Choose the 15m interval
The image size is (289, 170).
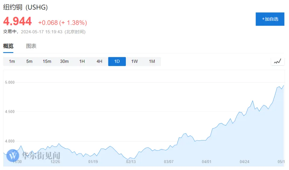(x=47, y=61)
